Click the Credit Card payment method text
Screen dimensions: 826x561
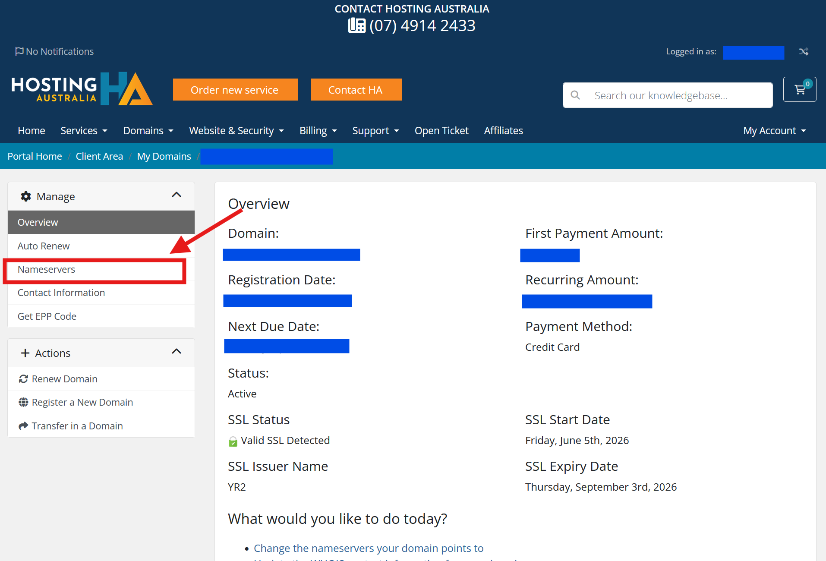pos(552,347)
